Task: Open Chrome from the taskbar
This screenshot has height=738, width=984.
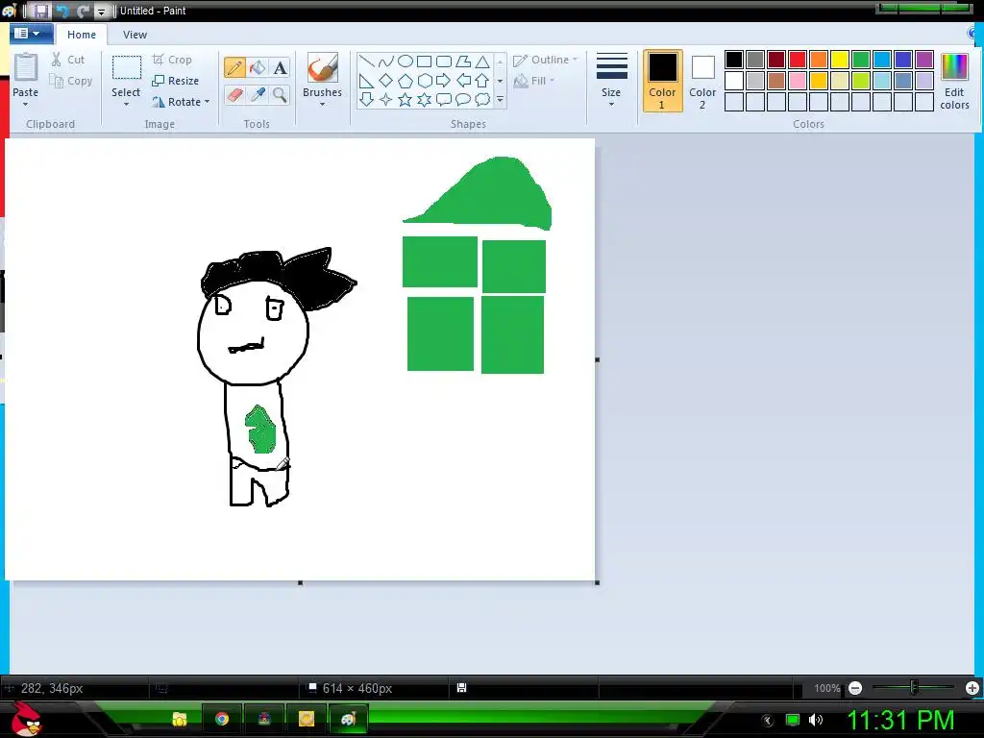Action: [x=222, y=719]
